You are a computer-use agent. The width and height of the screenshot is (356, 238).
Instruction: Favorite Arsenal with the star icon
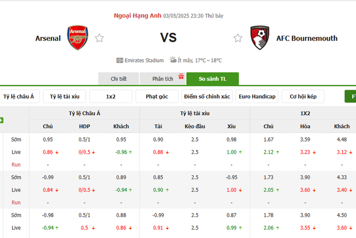click(99, 38)
